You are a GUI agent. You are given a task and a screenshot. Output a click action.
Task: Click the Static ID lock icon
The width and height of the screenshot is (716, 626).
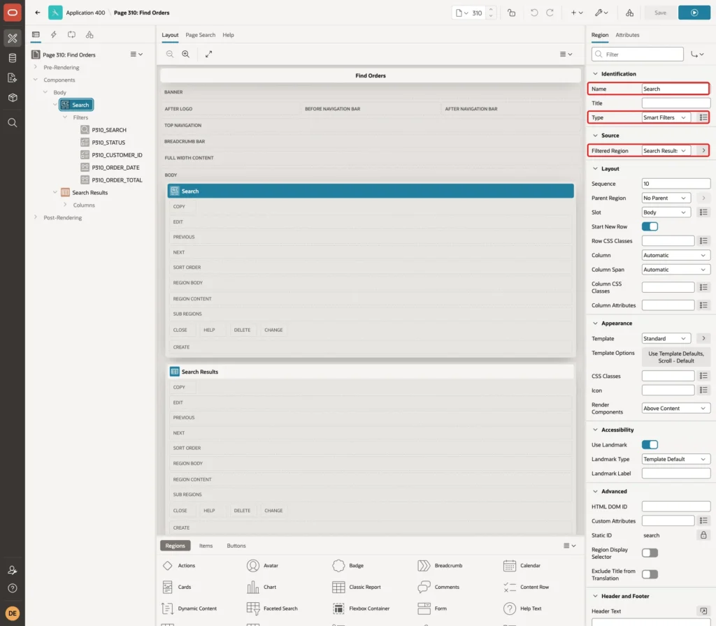coord(703,535)
